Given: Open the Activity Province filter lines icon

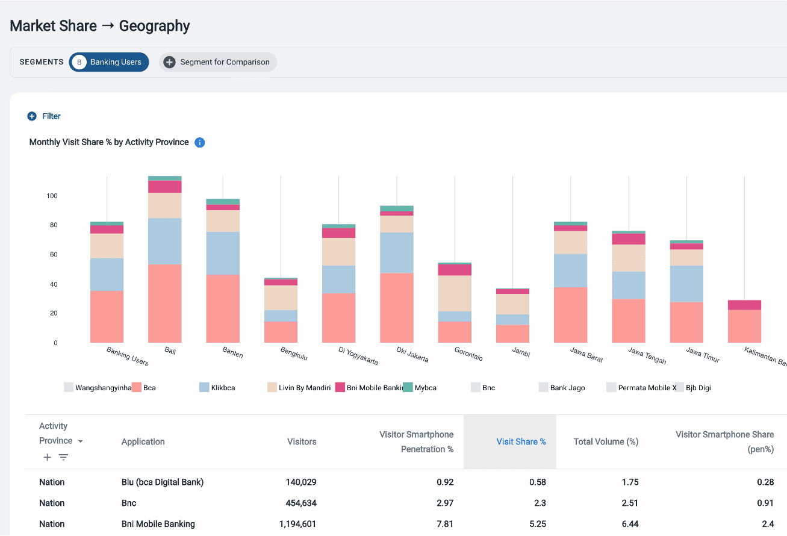Looking at the screenshot, I should pyautogui.click(x=63, y=458).
